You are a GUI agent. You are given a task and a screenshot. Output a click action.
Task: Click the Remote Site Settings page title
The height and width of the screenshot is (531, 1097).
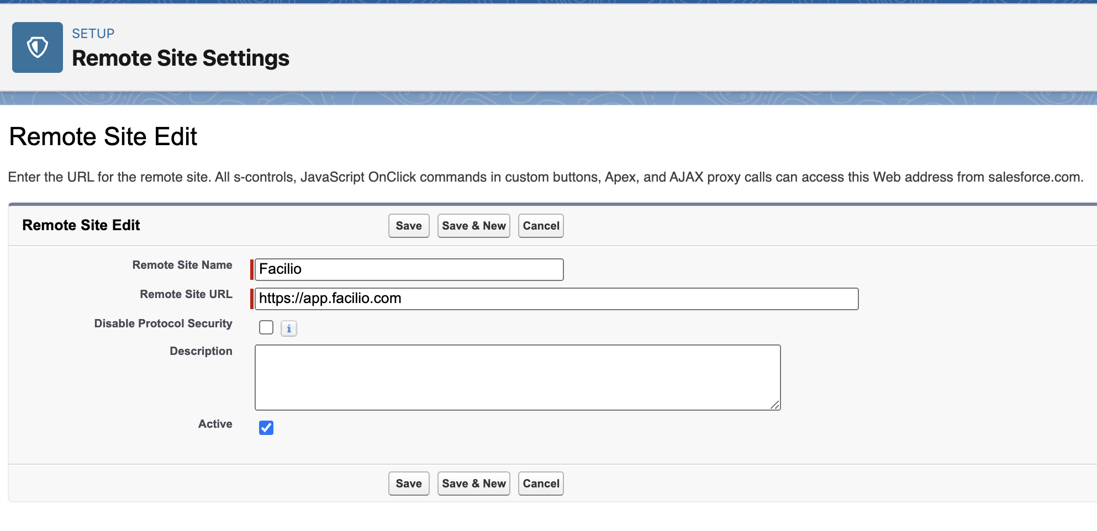[181, 58]
